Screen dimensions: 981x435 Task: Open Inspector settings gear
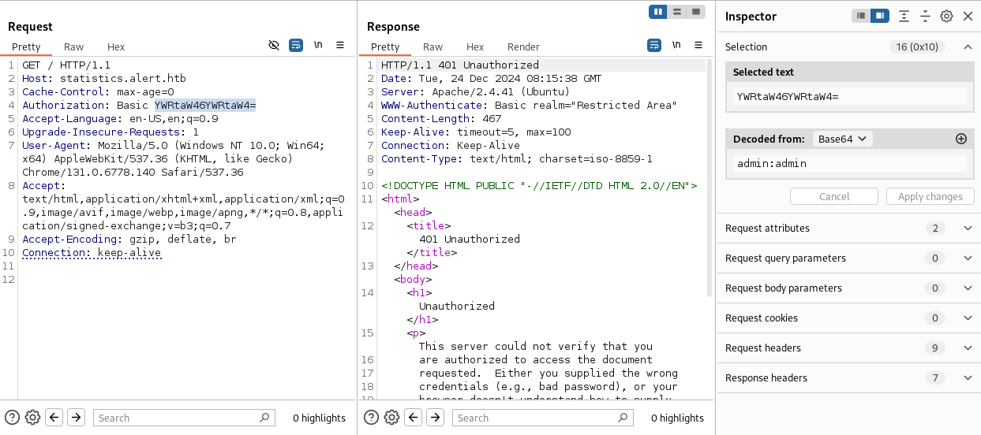[946, 17]
